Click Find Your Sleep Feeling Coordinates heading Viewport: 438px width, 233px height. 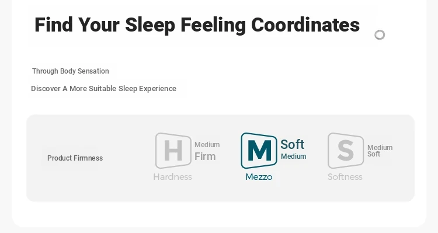click(197, 25)
